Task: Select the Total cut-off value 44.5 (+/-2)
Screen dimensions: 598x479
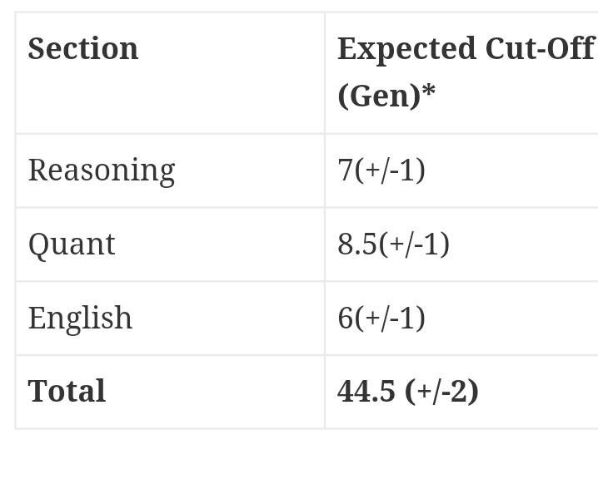Action: tap(408, 391)
